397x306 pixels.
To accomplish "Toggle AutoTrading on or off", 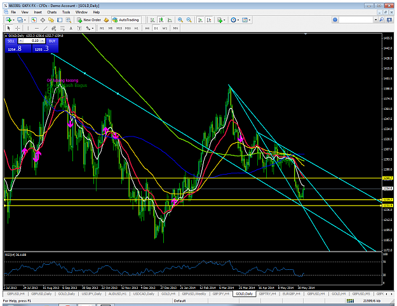I will pos(126,20).
